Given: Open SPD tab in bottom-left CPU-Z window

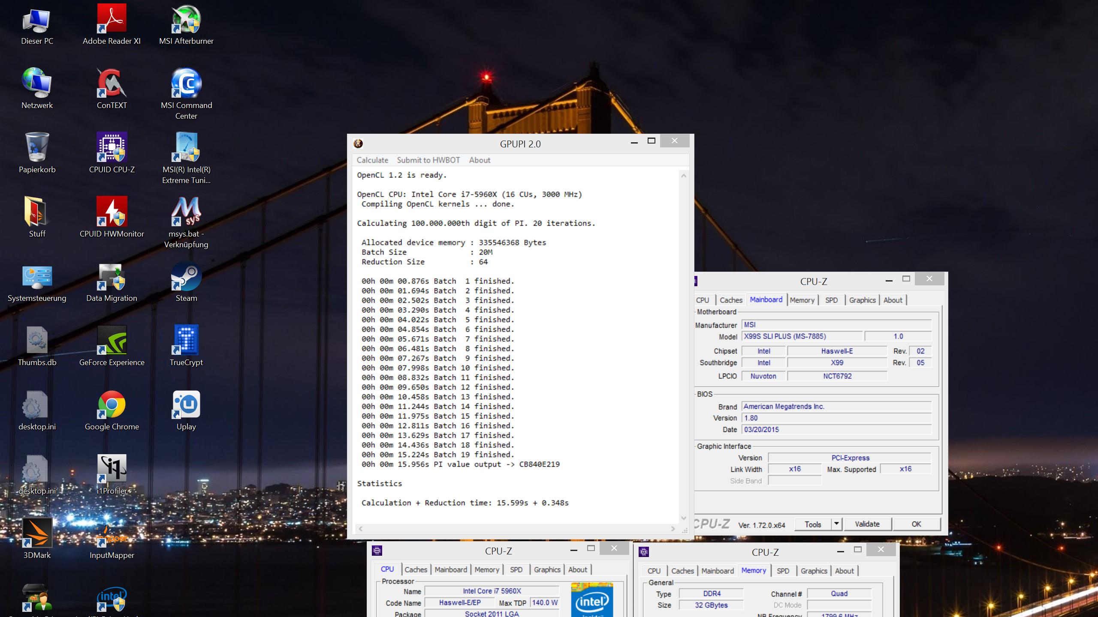Looking at the screenshot, I should tap(516, 569).
